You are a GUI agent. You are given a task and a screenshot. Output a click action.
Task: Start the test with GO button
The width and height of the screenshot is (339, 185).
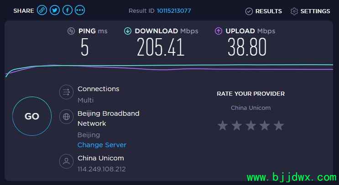coord(32,116)
